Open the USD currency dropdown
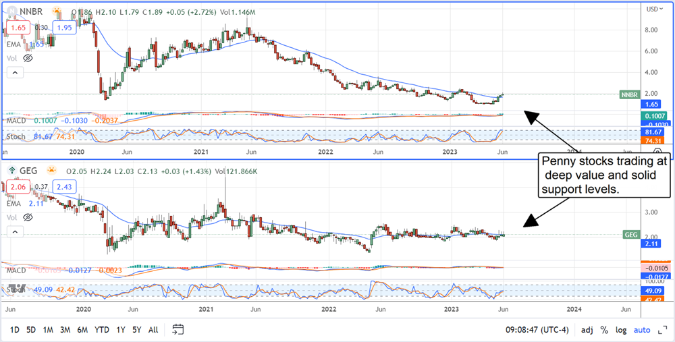This screenshot has height=342, width=675. click(653, 9)
